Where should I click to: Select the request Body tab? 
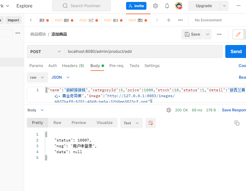coord(97,66)
